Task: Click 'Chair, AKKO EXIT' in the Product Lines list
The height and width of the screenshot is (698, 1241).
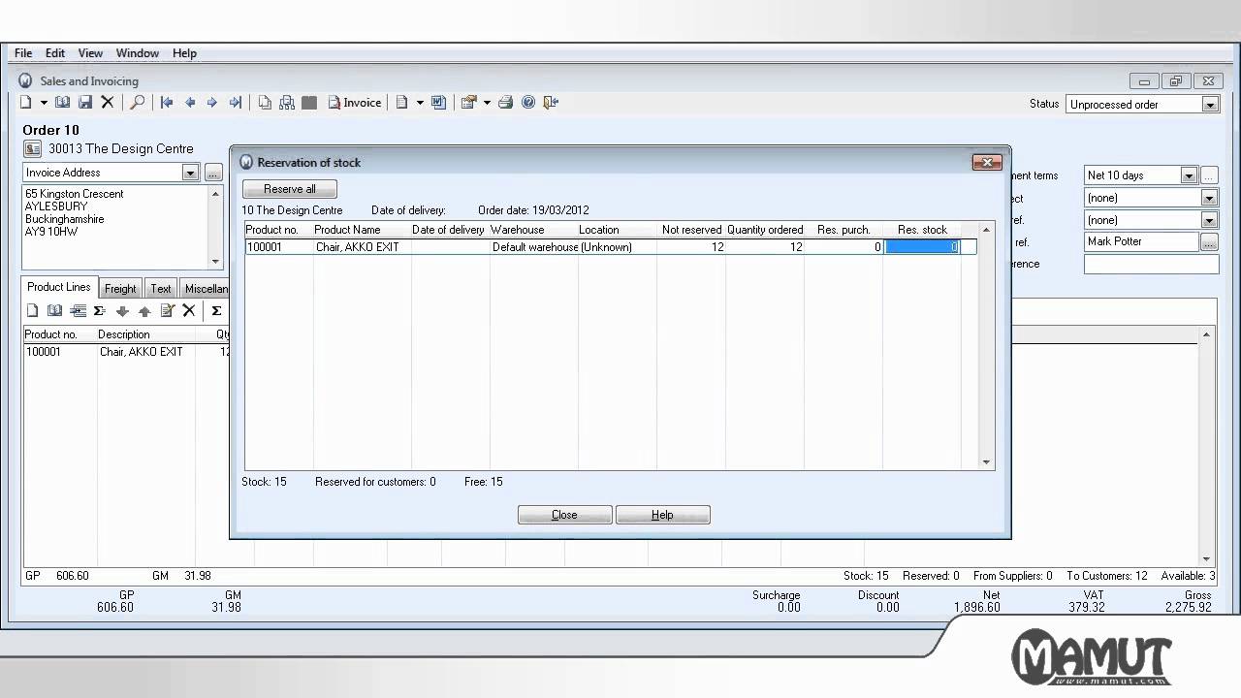Action: coord(141,352)
